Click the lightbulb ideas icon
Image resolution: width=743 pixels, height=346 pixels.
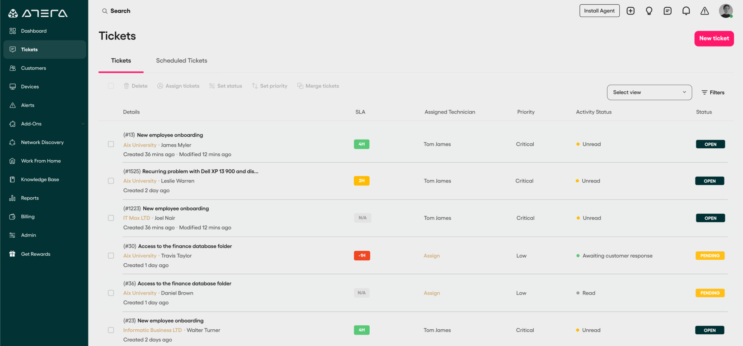click(649, 11)
